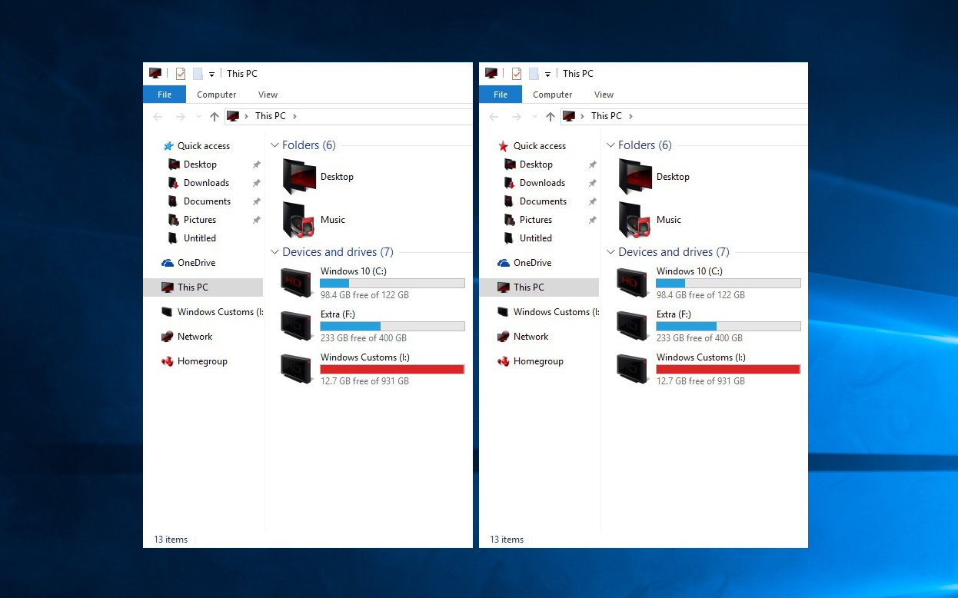Open Computer tab in left window
This screenshot has width=958, height=598.
(217, 95)
